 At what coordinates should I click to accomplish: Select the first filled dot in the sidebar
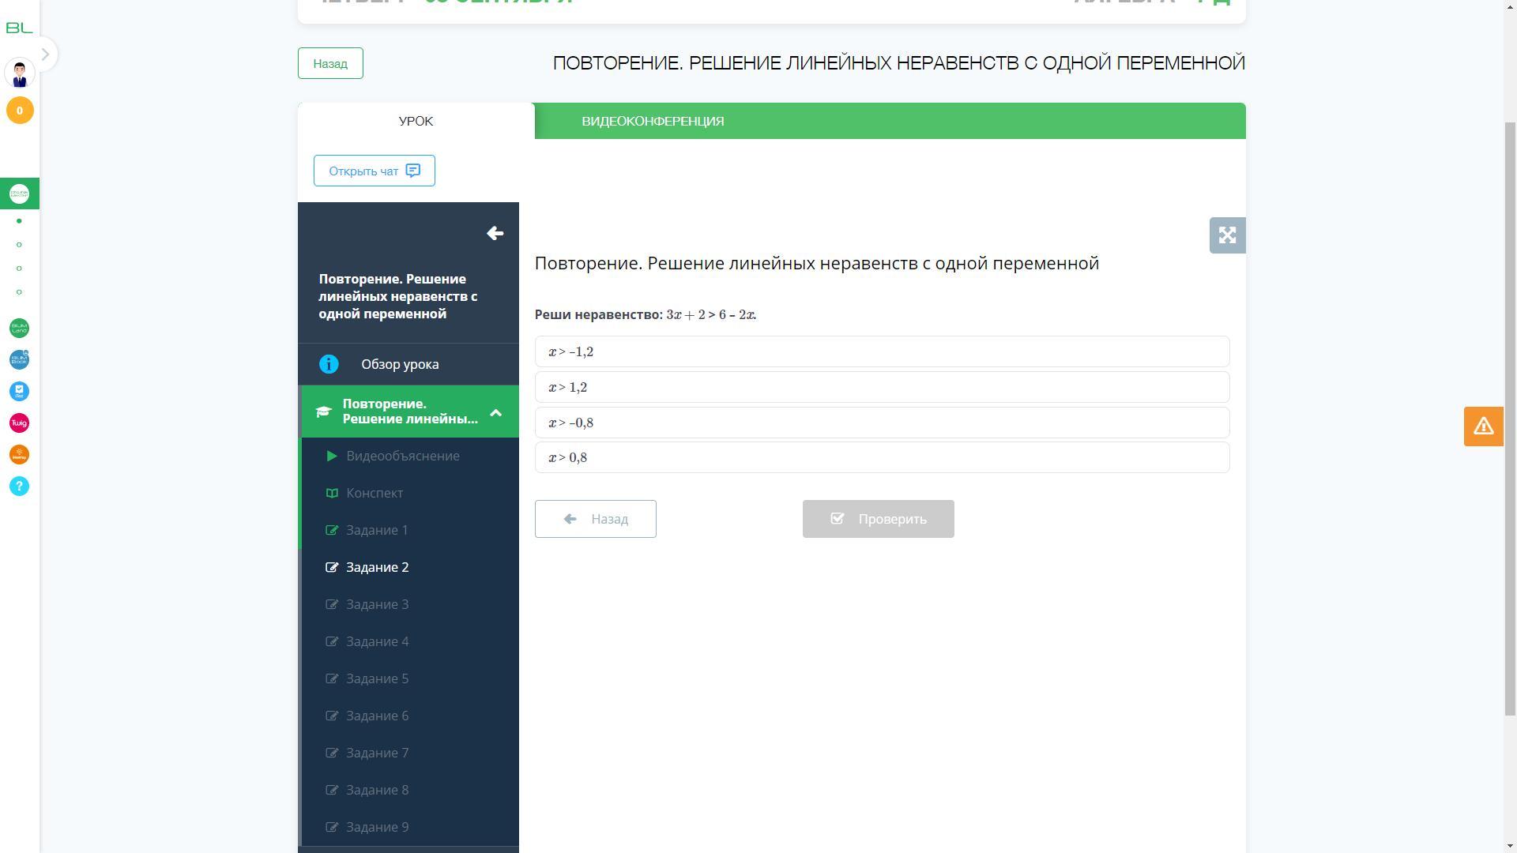pos(19,221)
